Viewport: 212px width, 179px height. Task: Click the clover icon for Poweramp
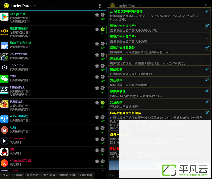click(x=103, y=139)
